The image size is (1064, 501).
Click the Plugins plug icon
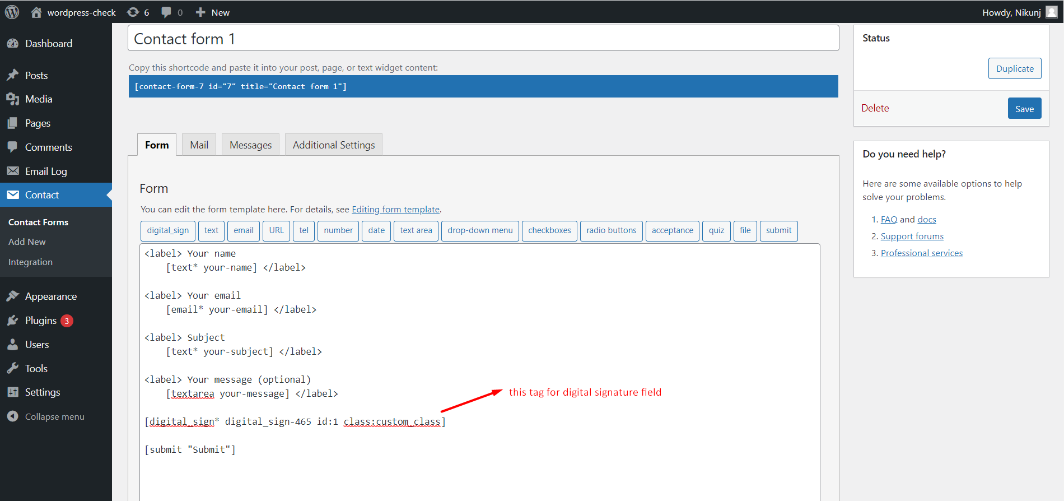(13, 321)
